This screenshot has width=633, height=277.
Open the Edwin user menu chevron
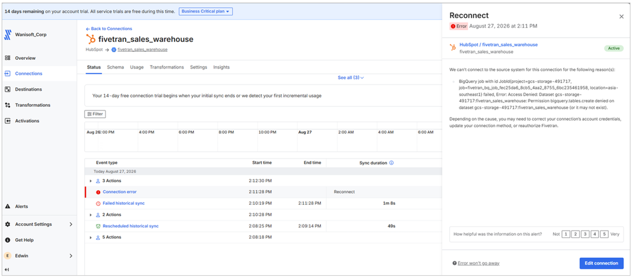pyautogui.click(x=71, y=255)
